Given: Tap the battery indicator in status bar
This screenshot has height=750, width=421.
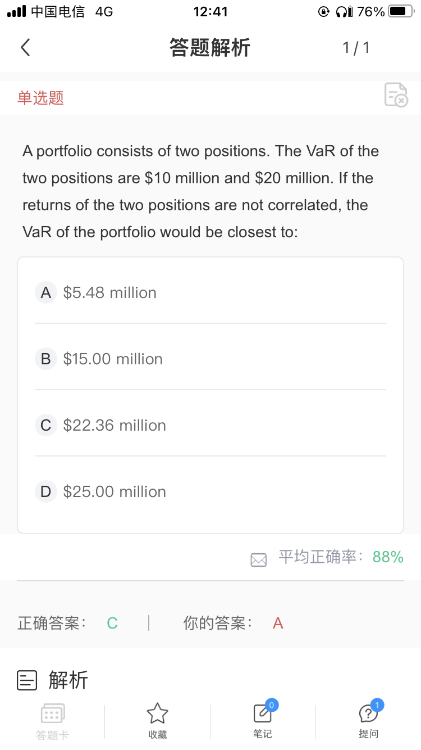Looking at the screenshot, I should tap(400, 11).
